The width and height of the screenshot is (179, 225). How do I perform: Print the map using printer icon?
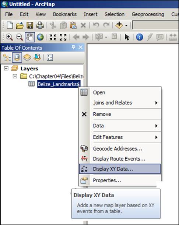coord(40,25)
